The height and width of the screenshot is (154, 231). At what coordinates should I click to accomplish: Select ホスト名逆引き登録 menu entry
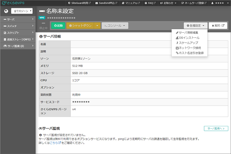(x=190, y=53)
